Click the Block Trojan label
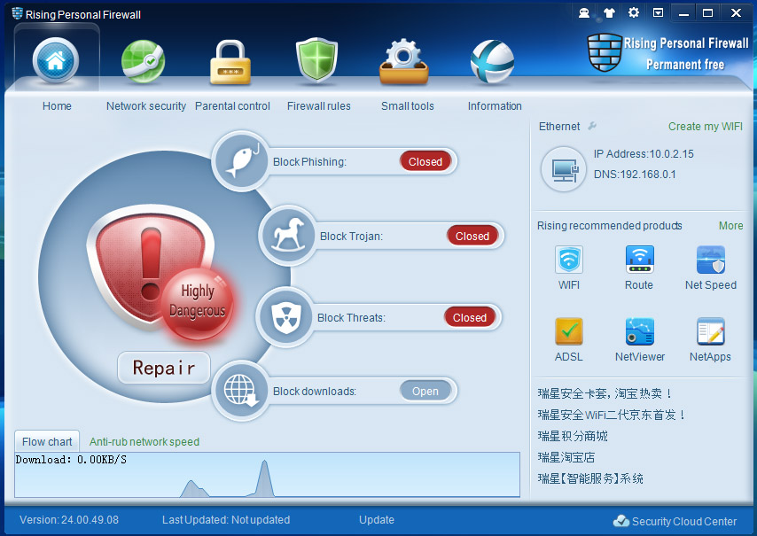 351,236
